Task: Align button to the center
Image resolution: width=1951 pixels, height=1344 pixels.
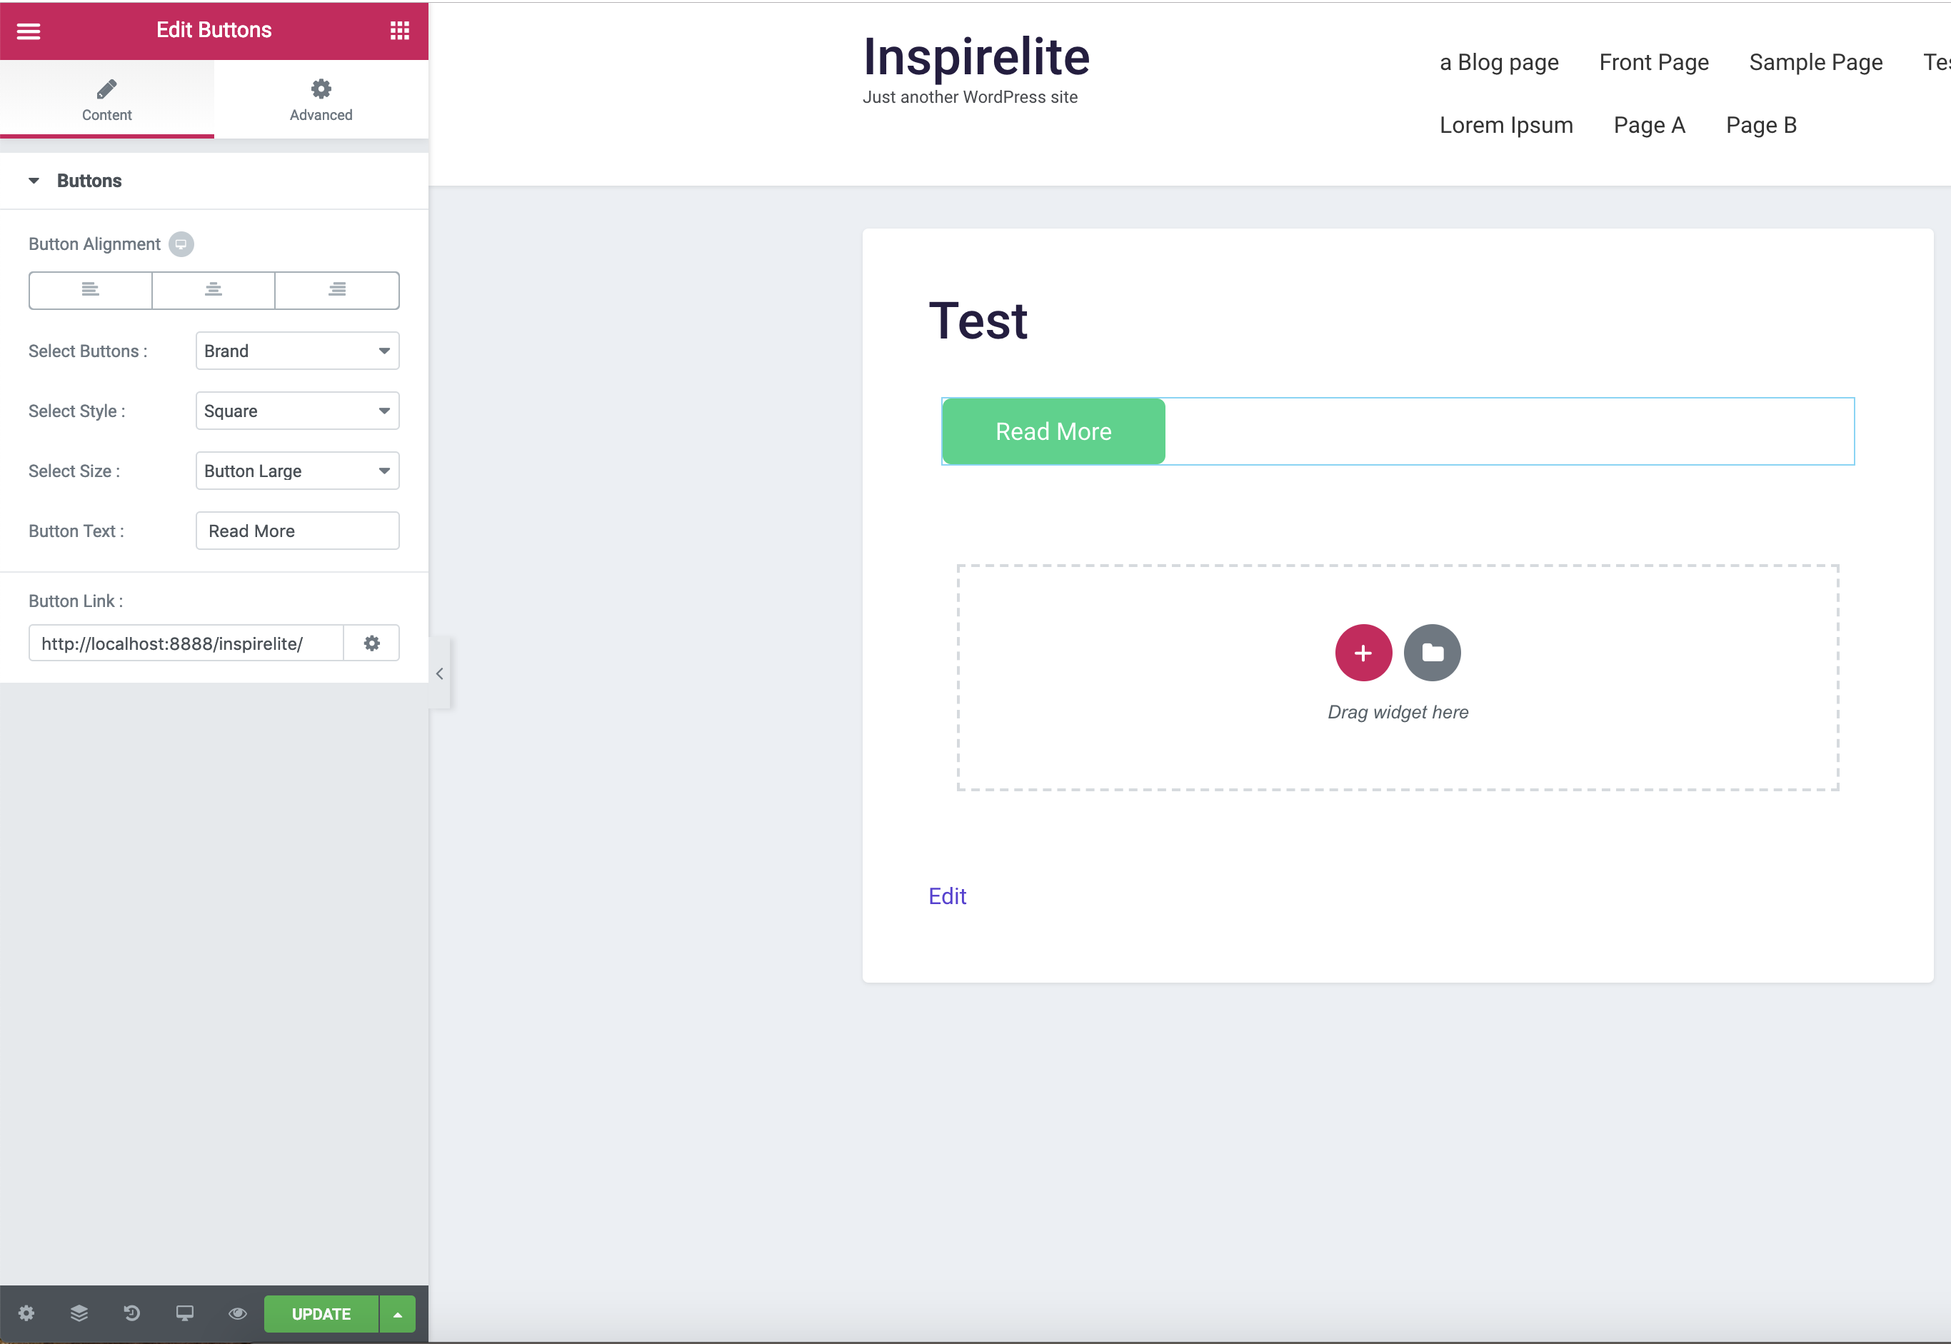Action: point(213,291)
